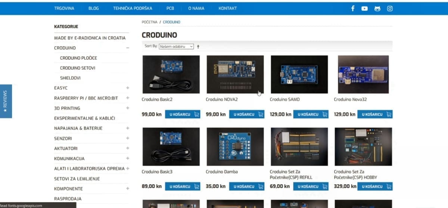This screenshot has width=448, height=208.
Task: Add Croduino Basic2 to cart
Action: pyautogui.click(x=183, y=114)
